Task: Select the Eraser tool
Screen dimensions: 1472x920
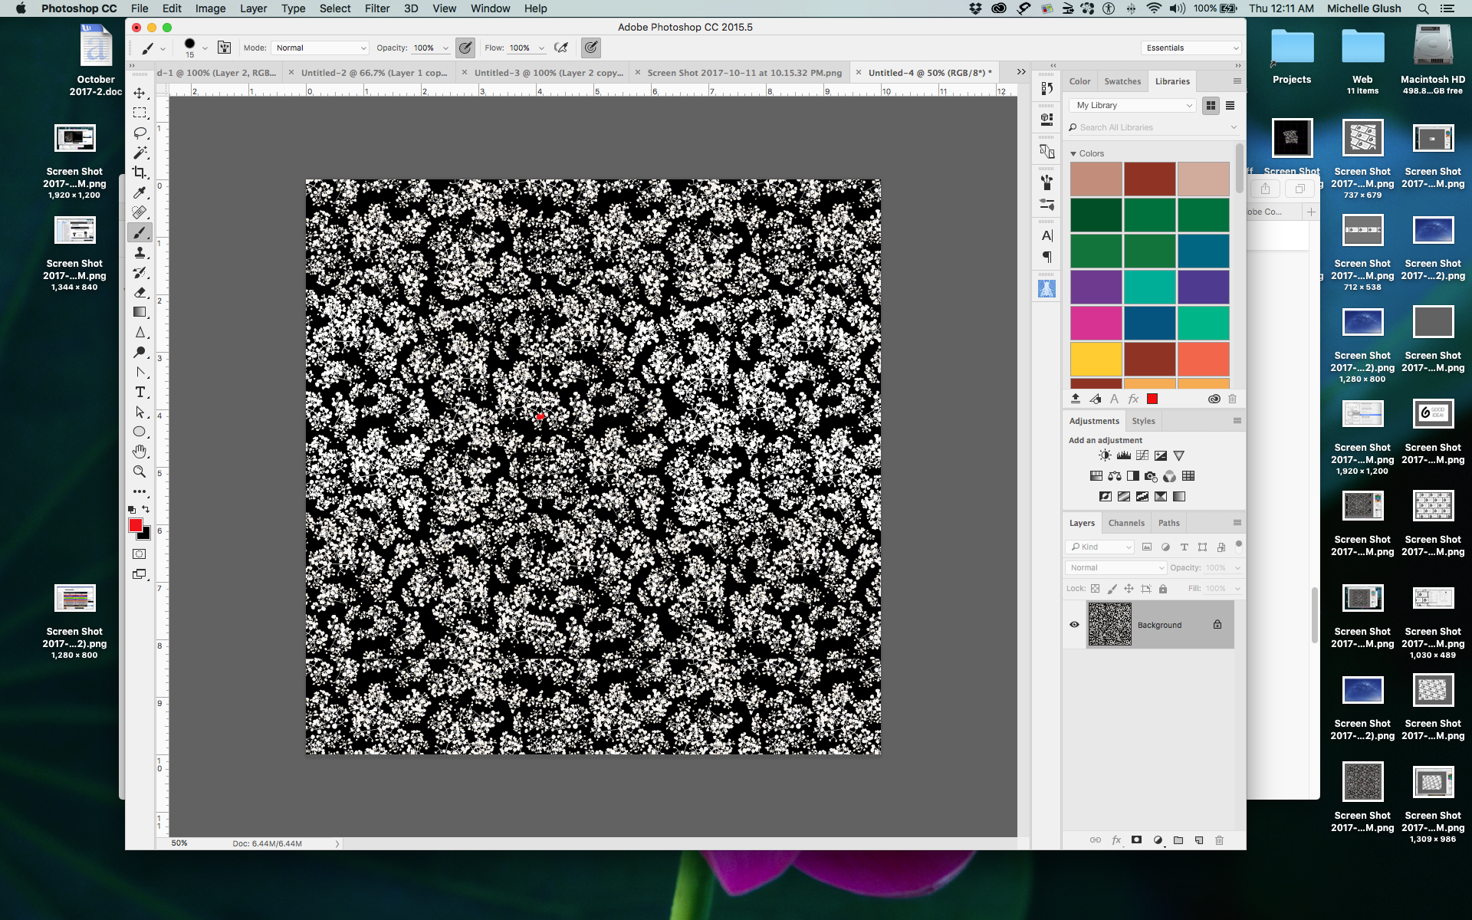Action: click(x=140, y=292)
